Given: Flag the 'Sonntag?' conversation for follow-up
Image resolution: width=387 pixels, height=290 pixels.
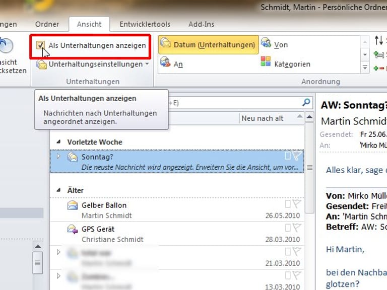Looking at the screenshot, I should coord(296,156).
